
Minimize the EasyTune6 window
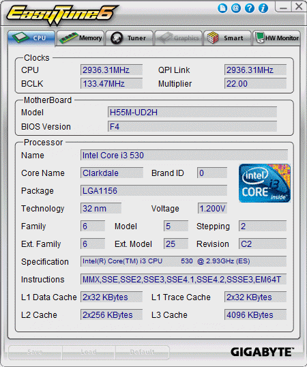click(283, 7)
